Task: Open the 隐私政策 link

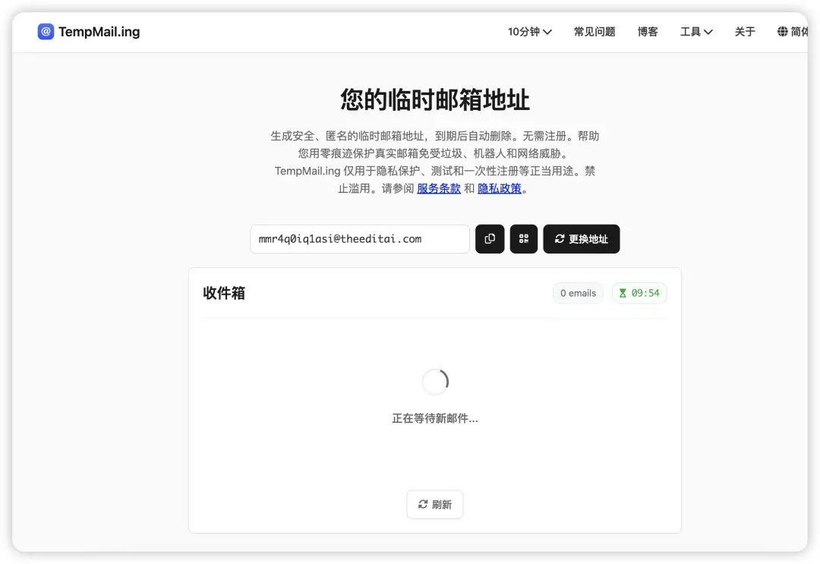Action: (x=500, y=189)
